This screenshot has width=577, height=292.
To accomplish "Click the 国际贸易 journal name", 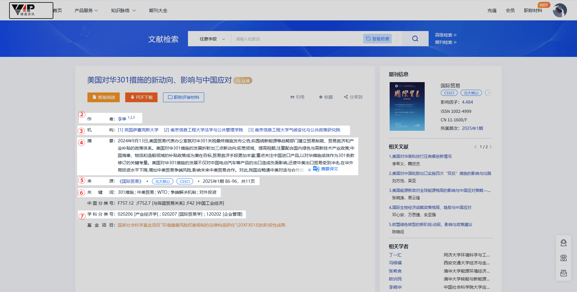I will coord(450,86).
